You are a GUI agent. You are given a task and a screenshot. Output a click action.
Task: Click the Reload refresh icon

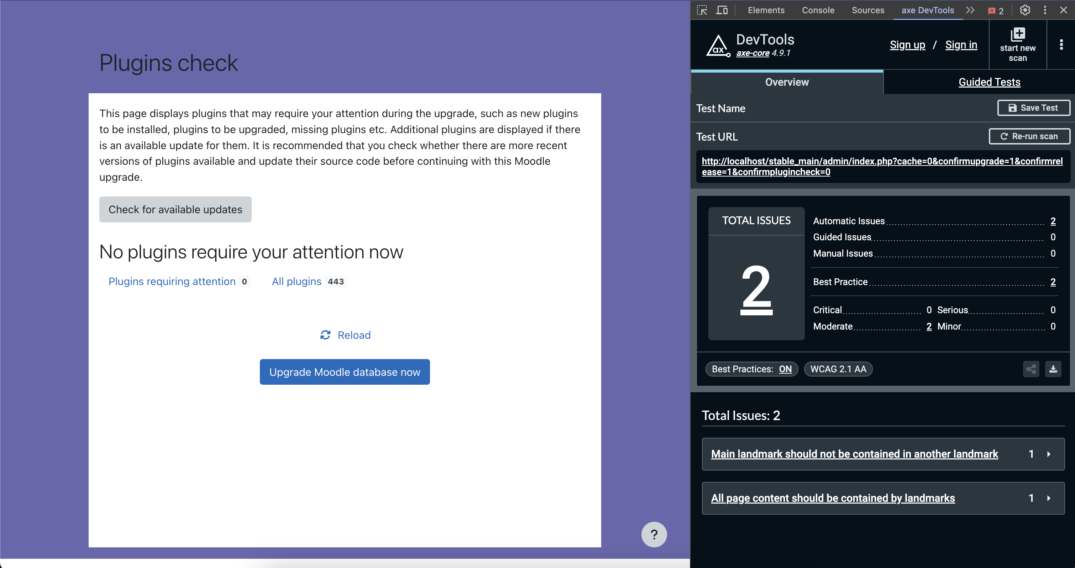tap(325, 335)
